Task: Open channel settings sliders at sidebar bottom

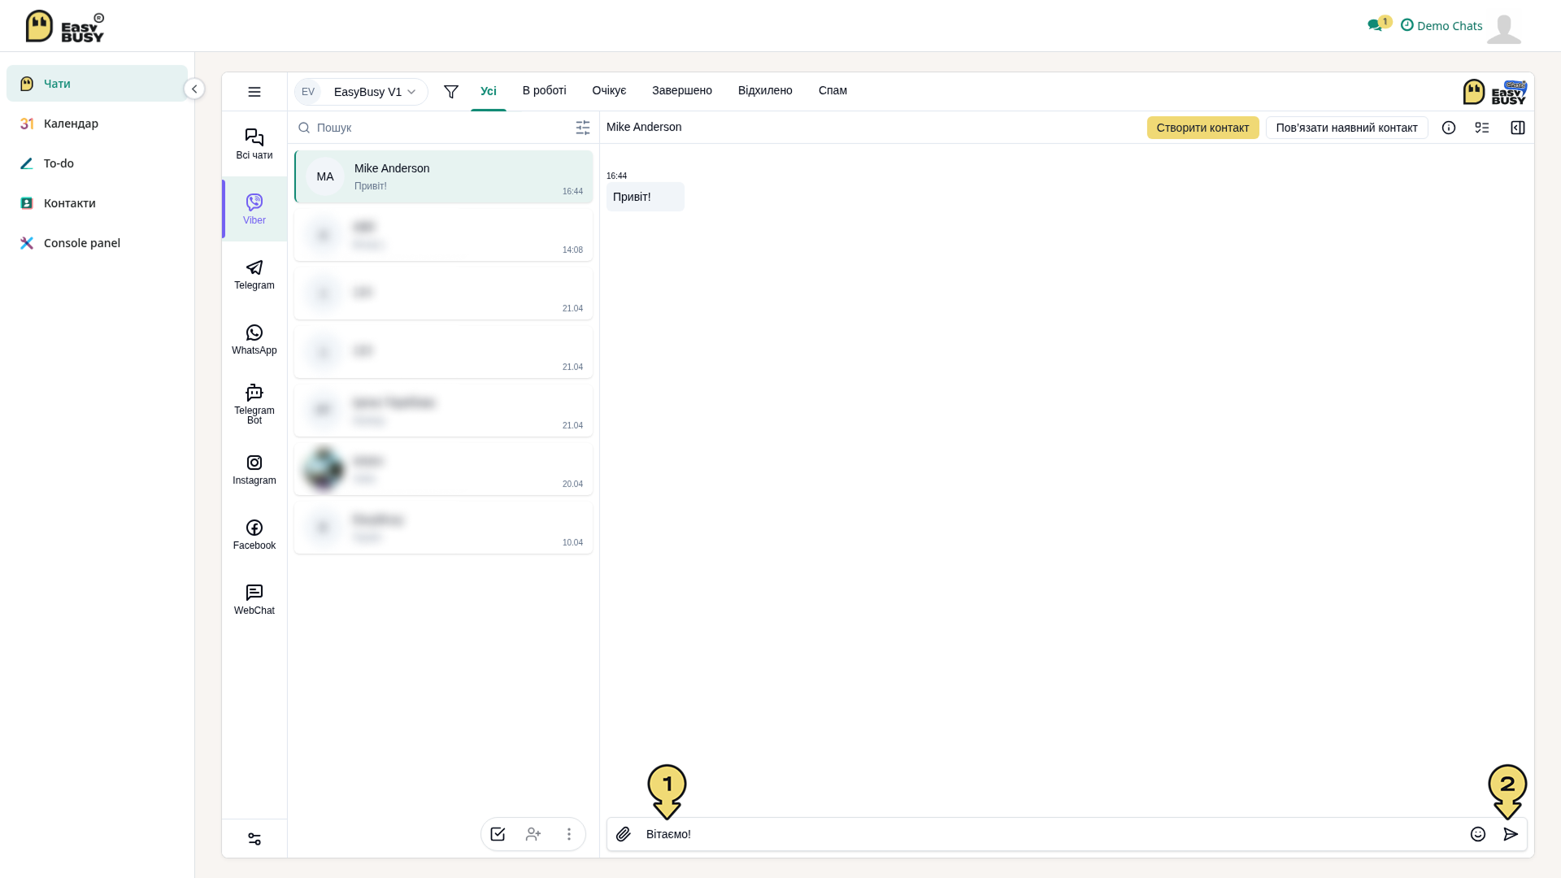Action: click(254, 839)
